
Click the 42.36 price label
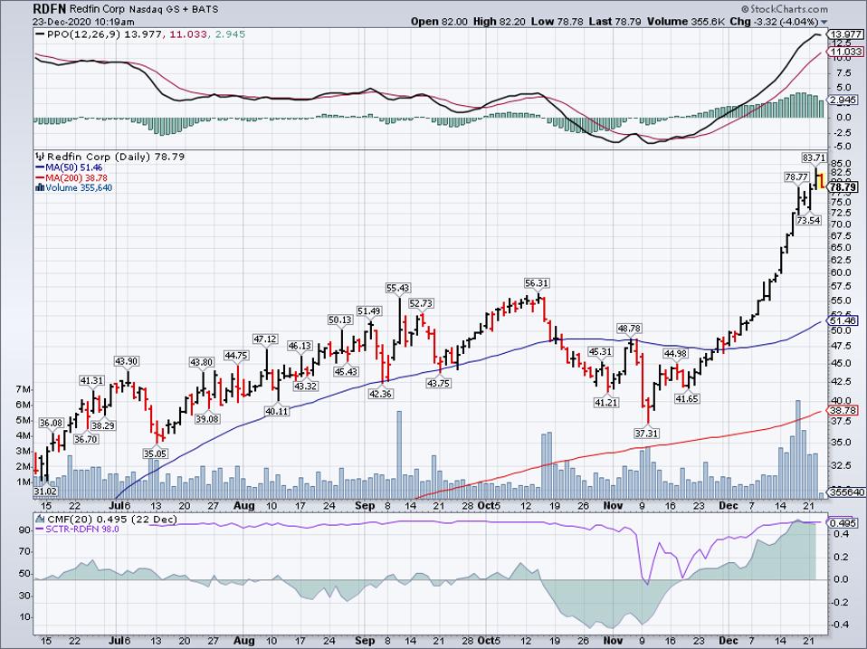coord(380,394)
